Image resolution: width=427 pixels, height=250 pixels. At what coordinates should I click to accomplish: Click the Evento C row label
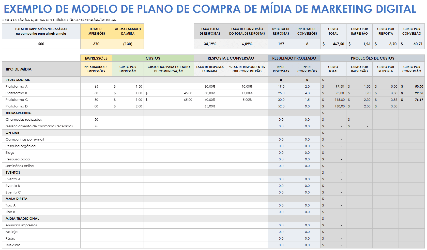[13, 192]
